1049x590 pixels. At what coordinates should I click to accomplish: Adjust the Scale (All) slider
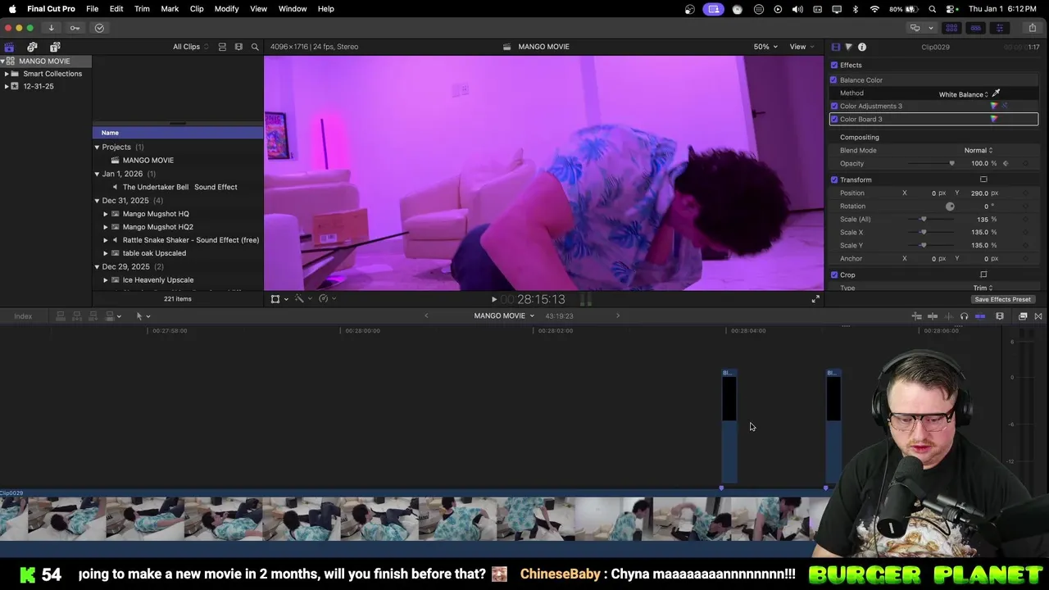924,219
